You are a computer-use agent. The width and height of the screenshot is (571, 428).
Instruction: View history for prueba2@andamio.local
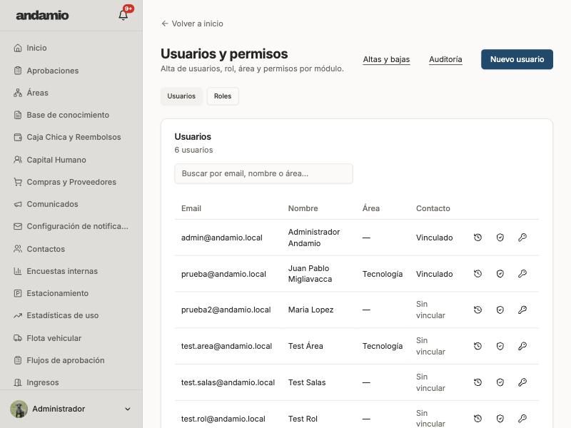(477, 310)
